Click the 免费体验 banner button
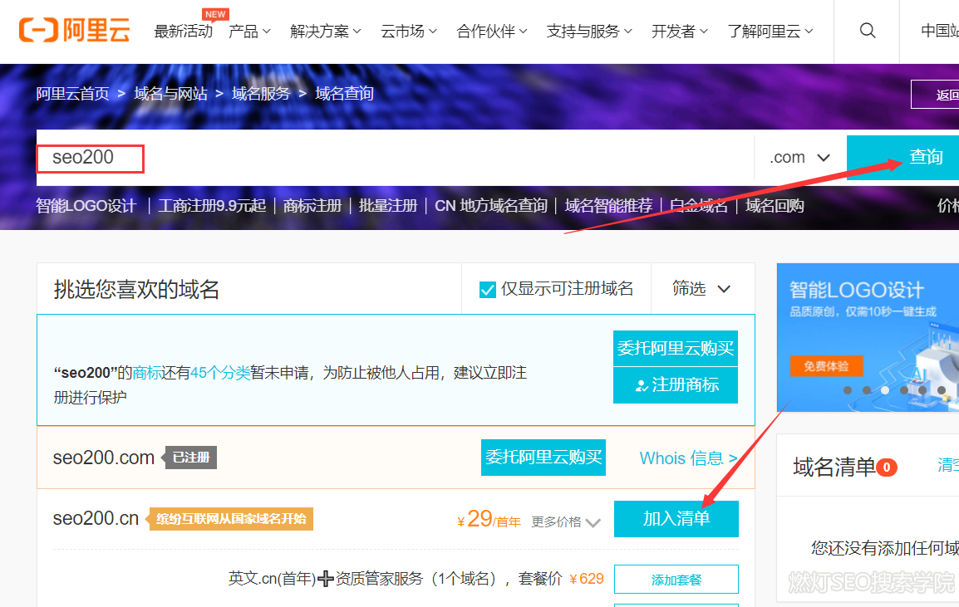The height and width of the screenshot is (607, 959). [826, 366]
